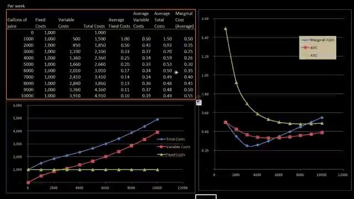This screenshot has height=199, width=354.
Task: Click total cost cell showing 2,660
Action: pos(100,64)
